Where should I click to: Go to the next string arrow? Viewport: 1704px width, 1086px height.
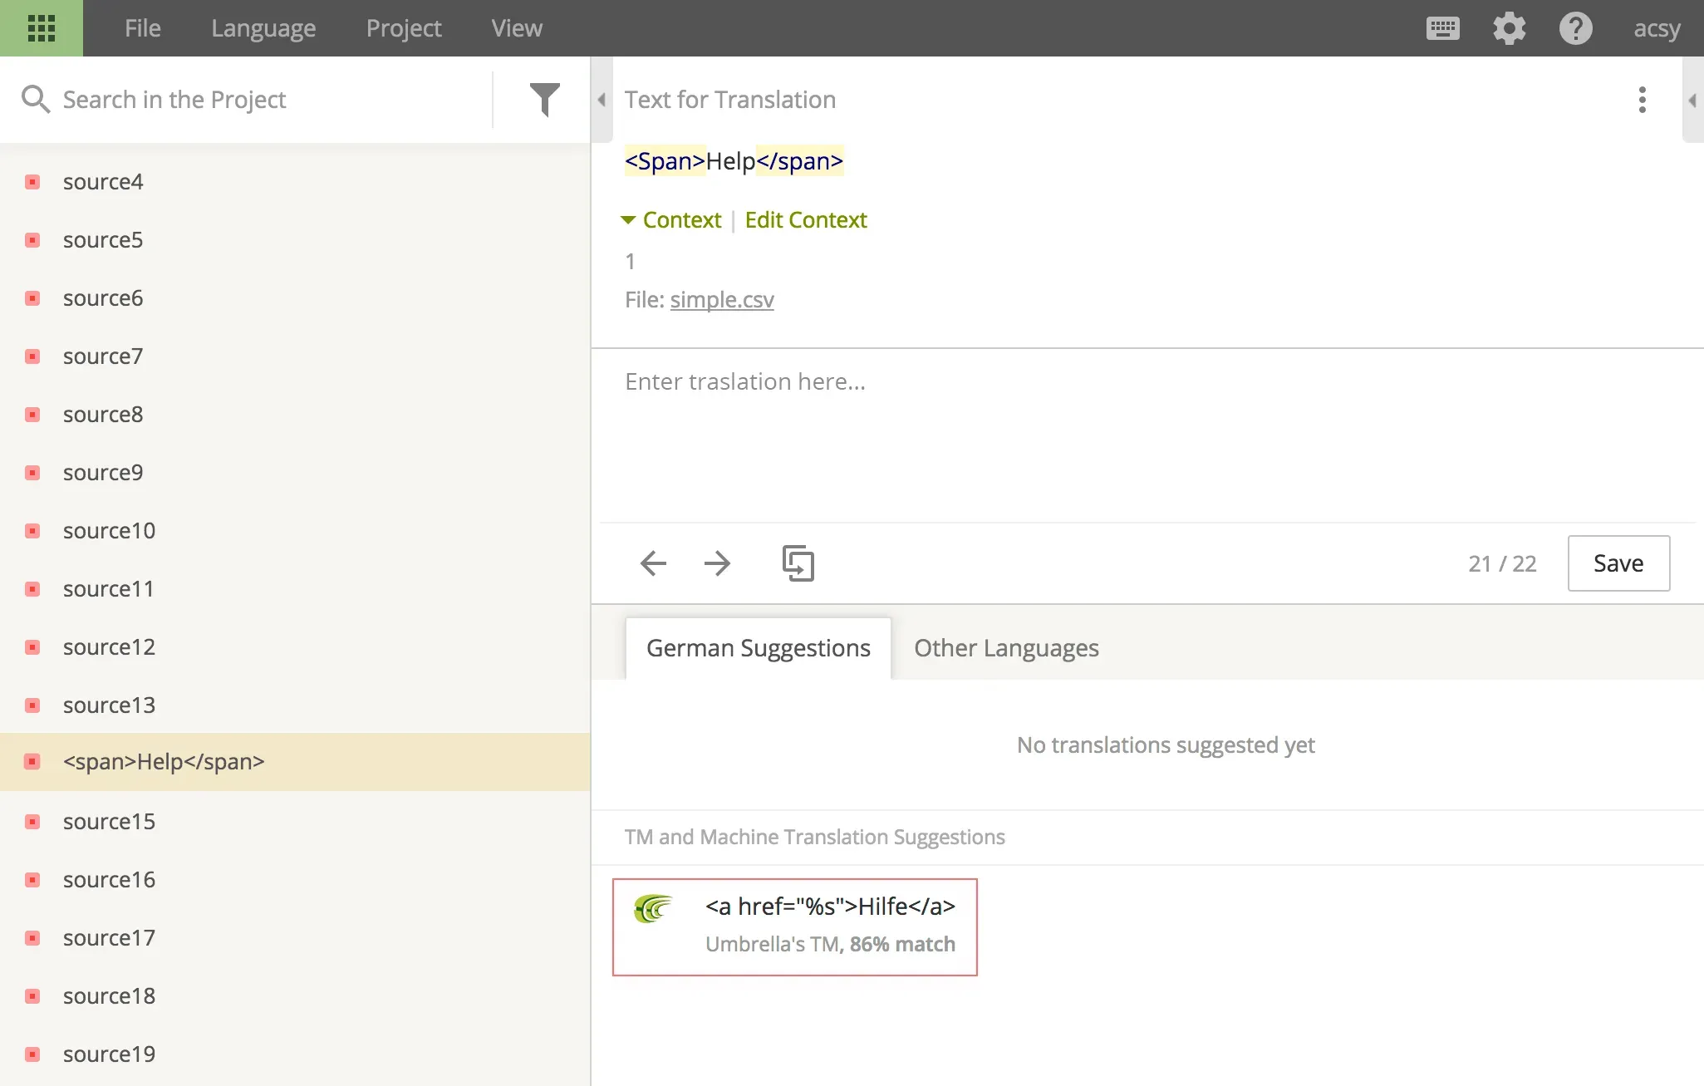tap(717, 563)
